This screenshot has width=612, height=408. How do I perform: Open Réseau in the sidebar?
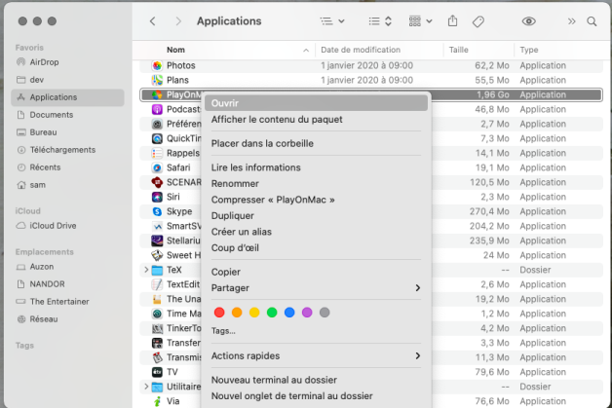tap(68, 319)
